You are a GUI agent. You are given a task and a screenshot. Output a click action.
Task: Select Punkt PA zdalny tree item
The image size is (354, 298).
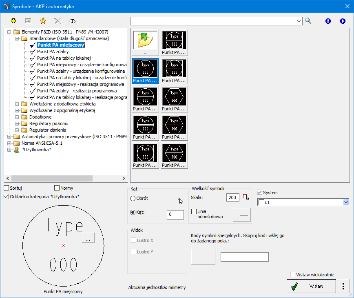pyautogui.click(x=53, y=52)
